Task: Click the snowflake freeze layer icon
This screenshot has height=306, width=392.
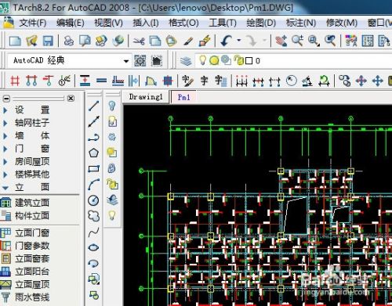Action: pos(112,137)
